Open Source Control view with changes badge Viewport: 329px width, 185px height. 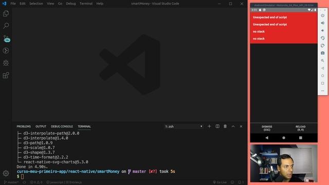(6, 39)
